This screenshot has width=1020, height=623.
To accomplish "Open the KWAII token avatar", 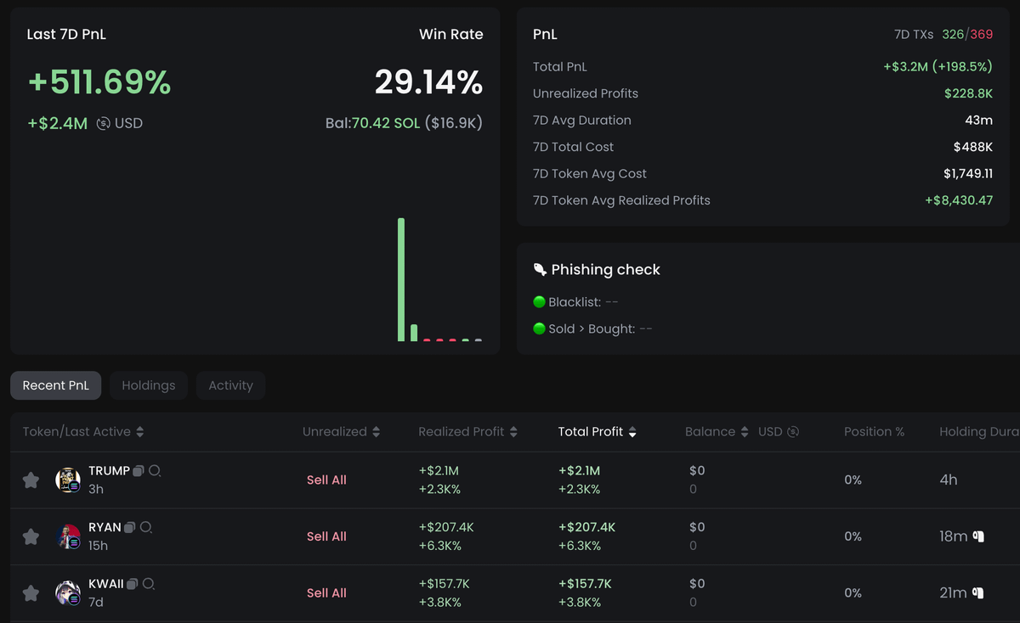I will point(68,592).
